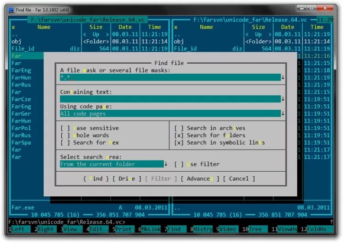
Task: Cancel the Find file dialog
Action: click(x=239, y=178)
